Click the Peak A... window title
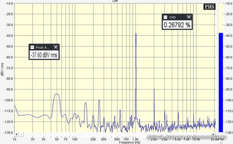The image size is (233, 144). pyautogui.click(x=43, y=48)
